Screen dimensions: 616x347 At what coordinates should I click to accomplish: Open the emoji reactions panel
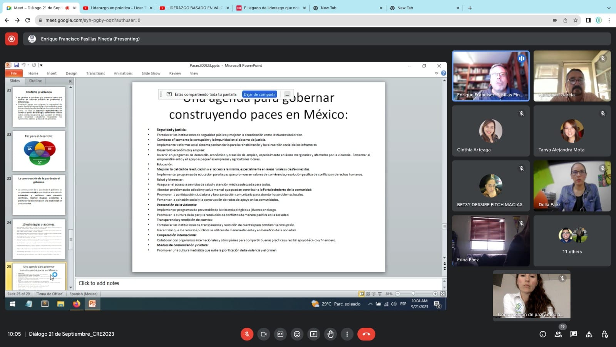pos(297,334)
